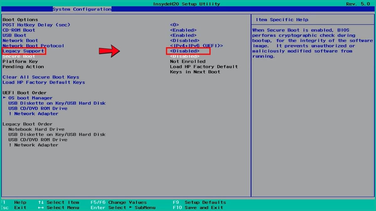Select the System Configuration tab
The height and width of the screenshot is (211, 376).
[82, 9]
